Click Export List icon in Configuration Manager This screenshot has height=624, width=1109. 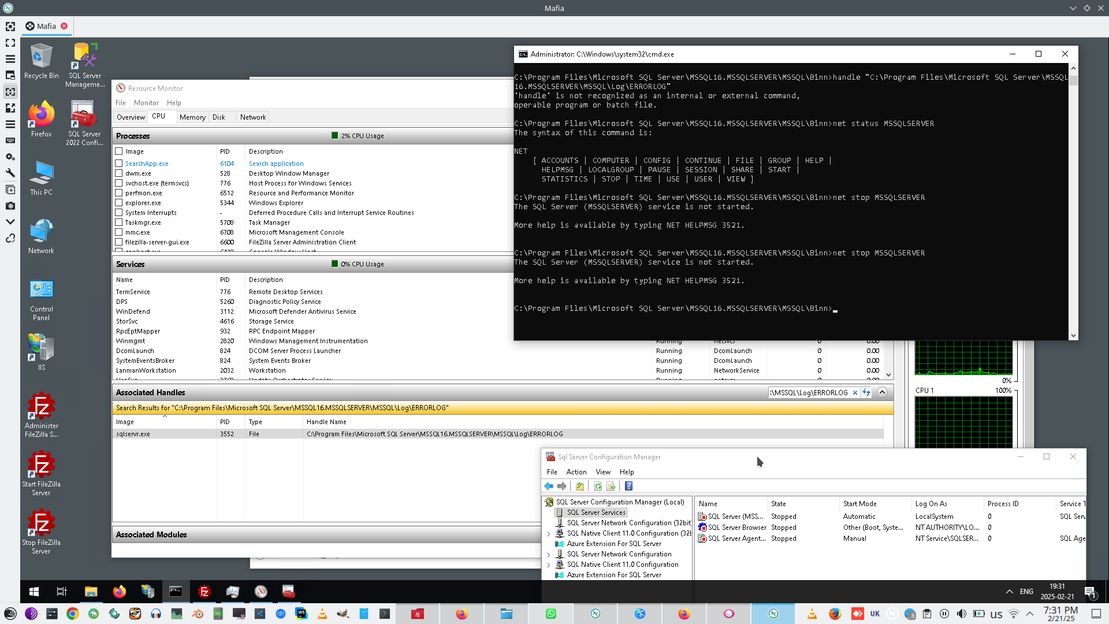[611, 486]
